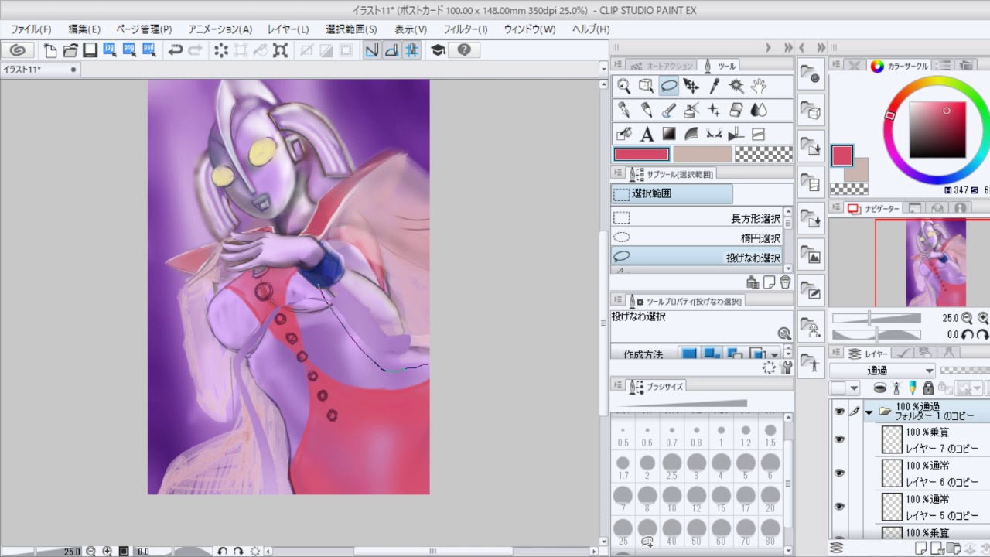This screenshot has width=990, height=557.
Task: Choose the Hand move tool
Action: pos(759,87)
